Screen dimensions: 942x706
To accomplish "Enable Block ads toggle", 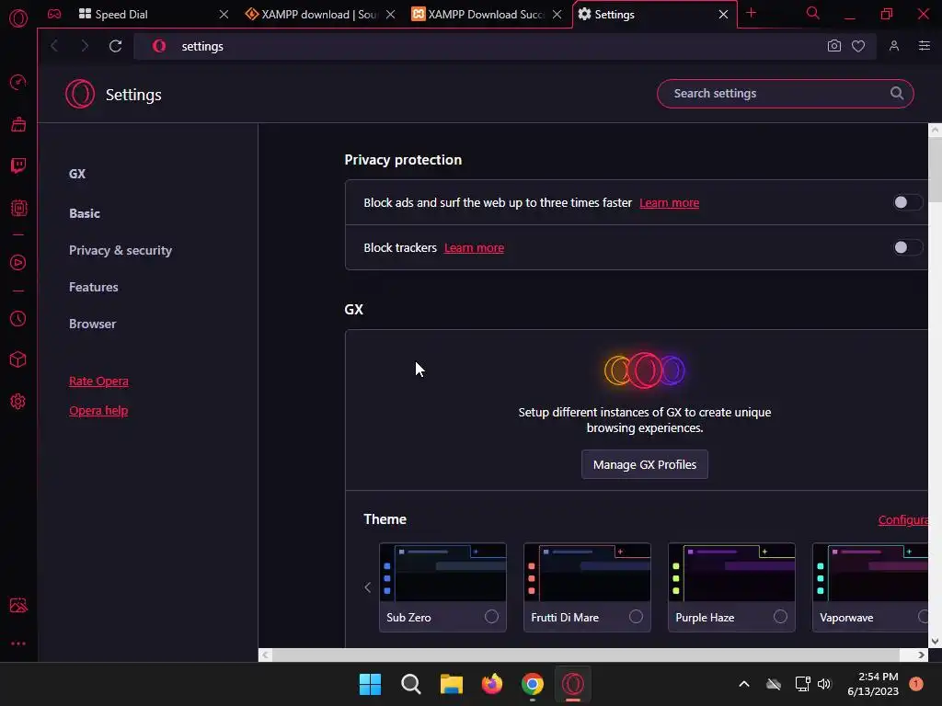I will pos(906,202).
